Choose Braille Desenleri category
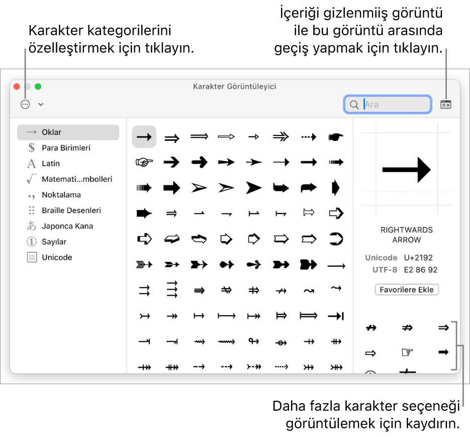 coord(68,210)
